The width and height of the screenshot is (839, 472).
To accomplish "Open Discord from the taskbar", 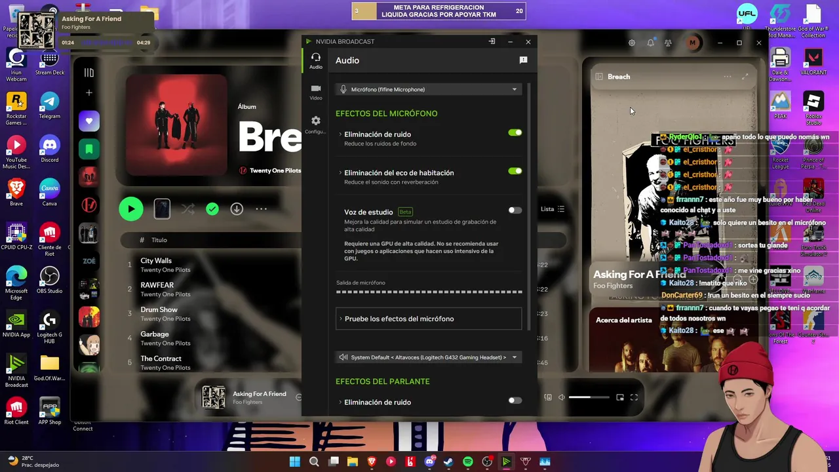I will tap(429, 462).
